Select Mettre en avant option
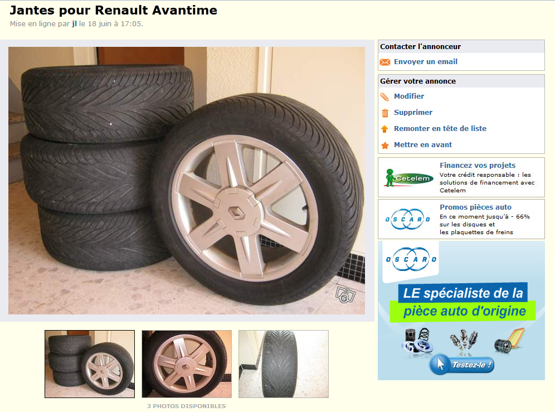This screenshot has width=555, height=412. pos(422,144)
